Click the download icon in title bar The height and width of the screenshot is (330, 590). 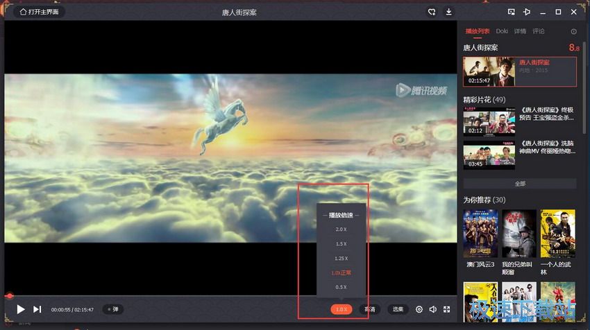pyautogui.click(x=448, y=12)
